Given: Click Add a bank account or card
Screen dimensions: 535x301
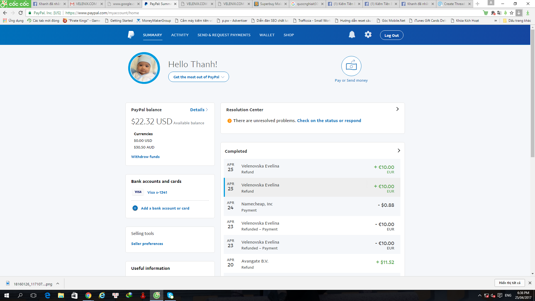Looking at the screenshot, I should [x=165, y=208].
